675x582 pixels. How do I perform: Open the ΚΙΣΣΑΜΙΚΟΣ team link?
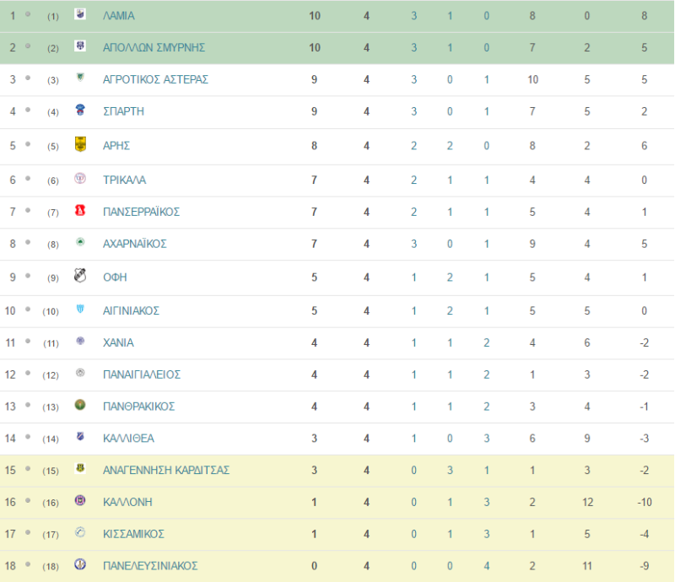[133, 534]
